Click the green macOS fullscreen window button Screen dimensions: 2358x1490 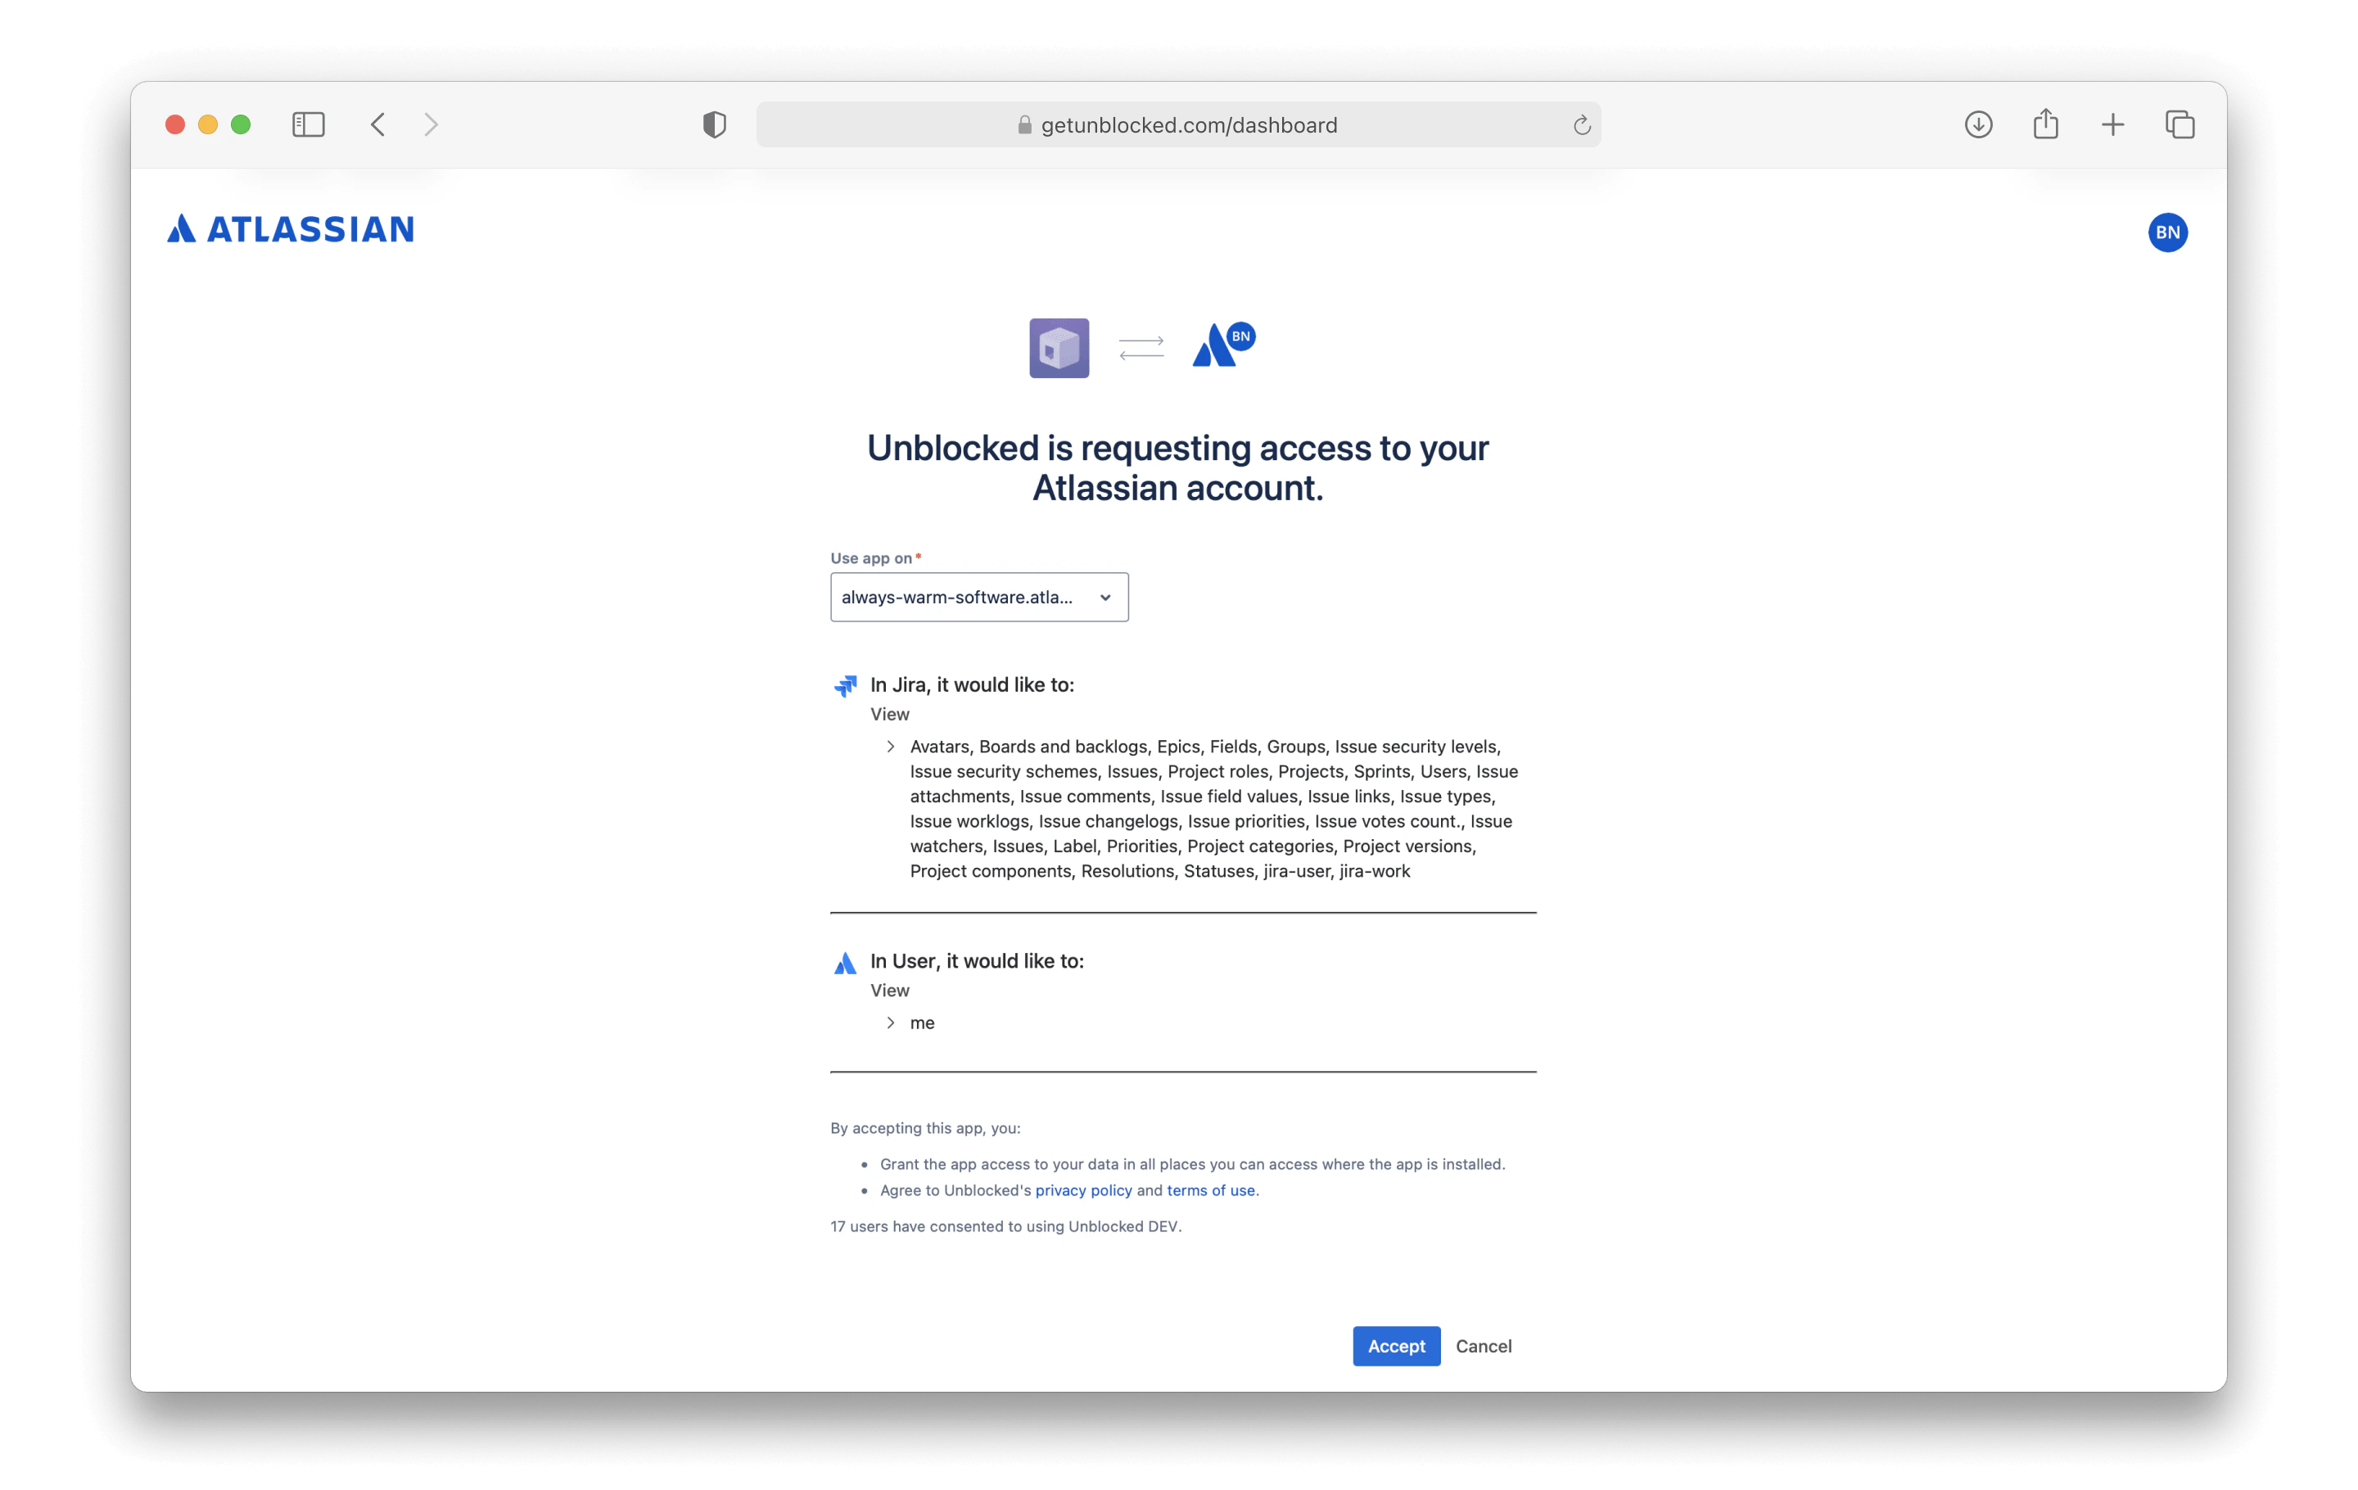(x=241, y=124)
